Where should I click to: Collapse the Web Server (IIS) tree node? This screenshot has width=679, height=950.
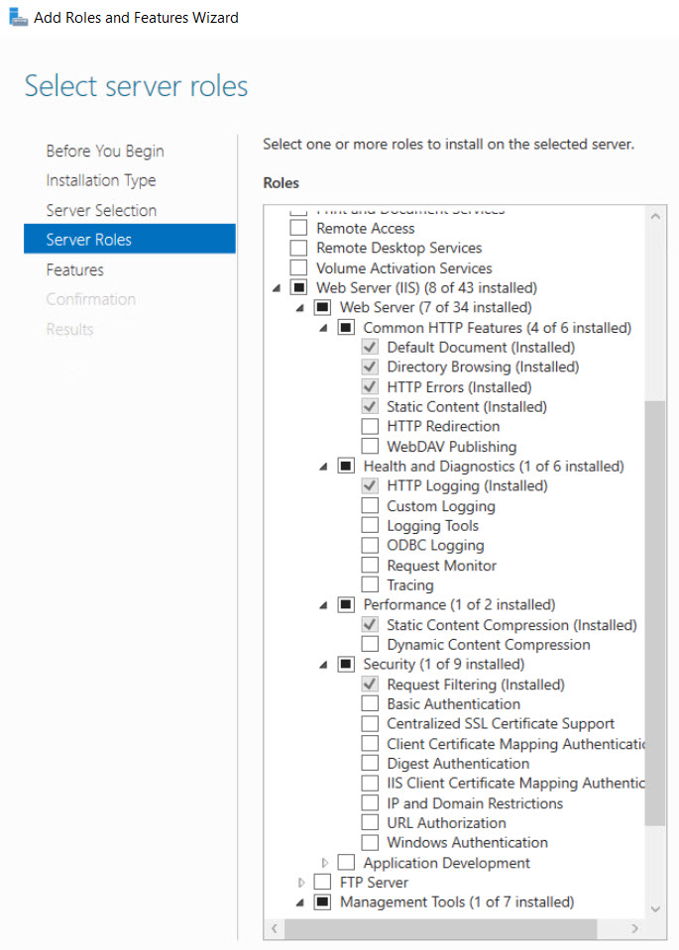tap(277, 288)
